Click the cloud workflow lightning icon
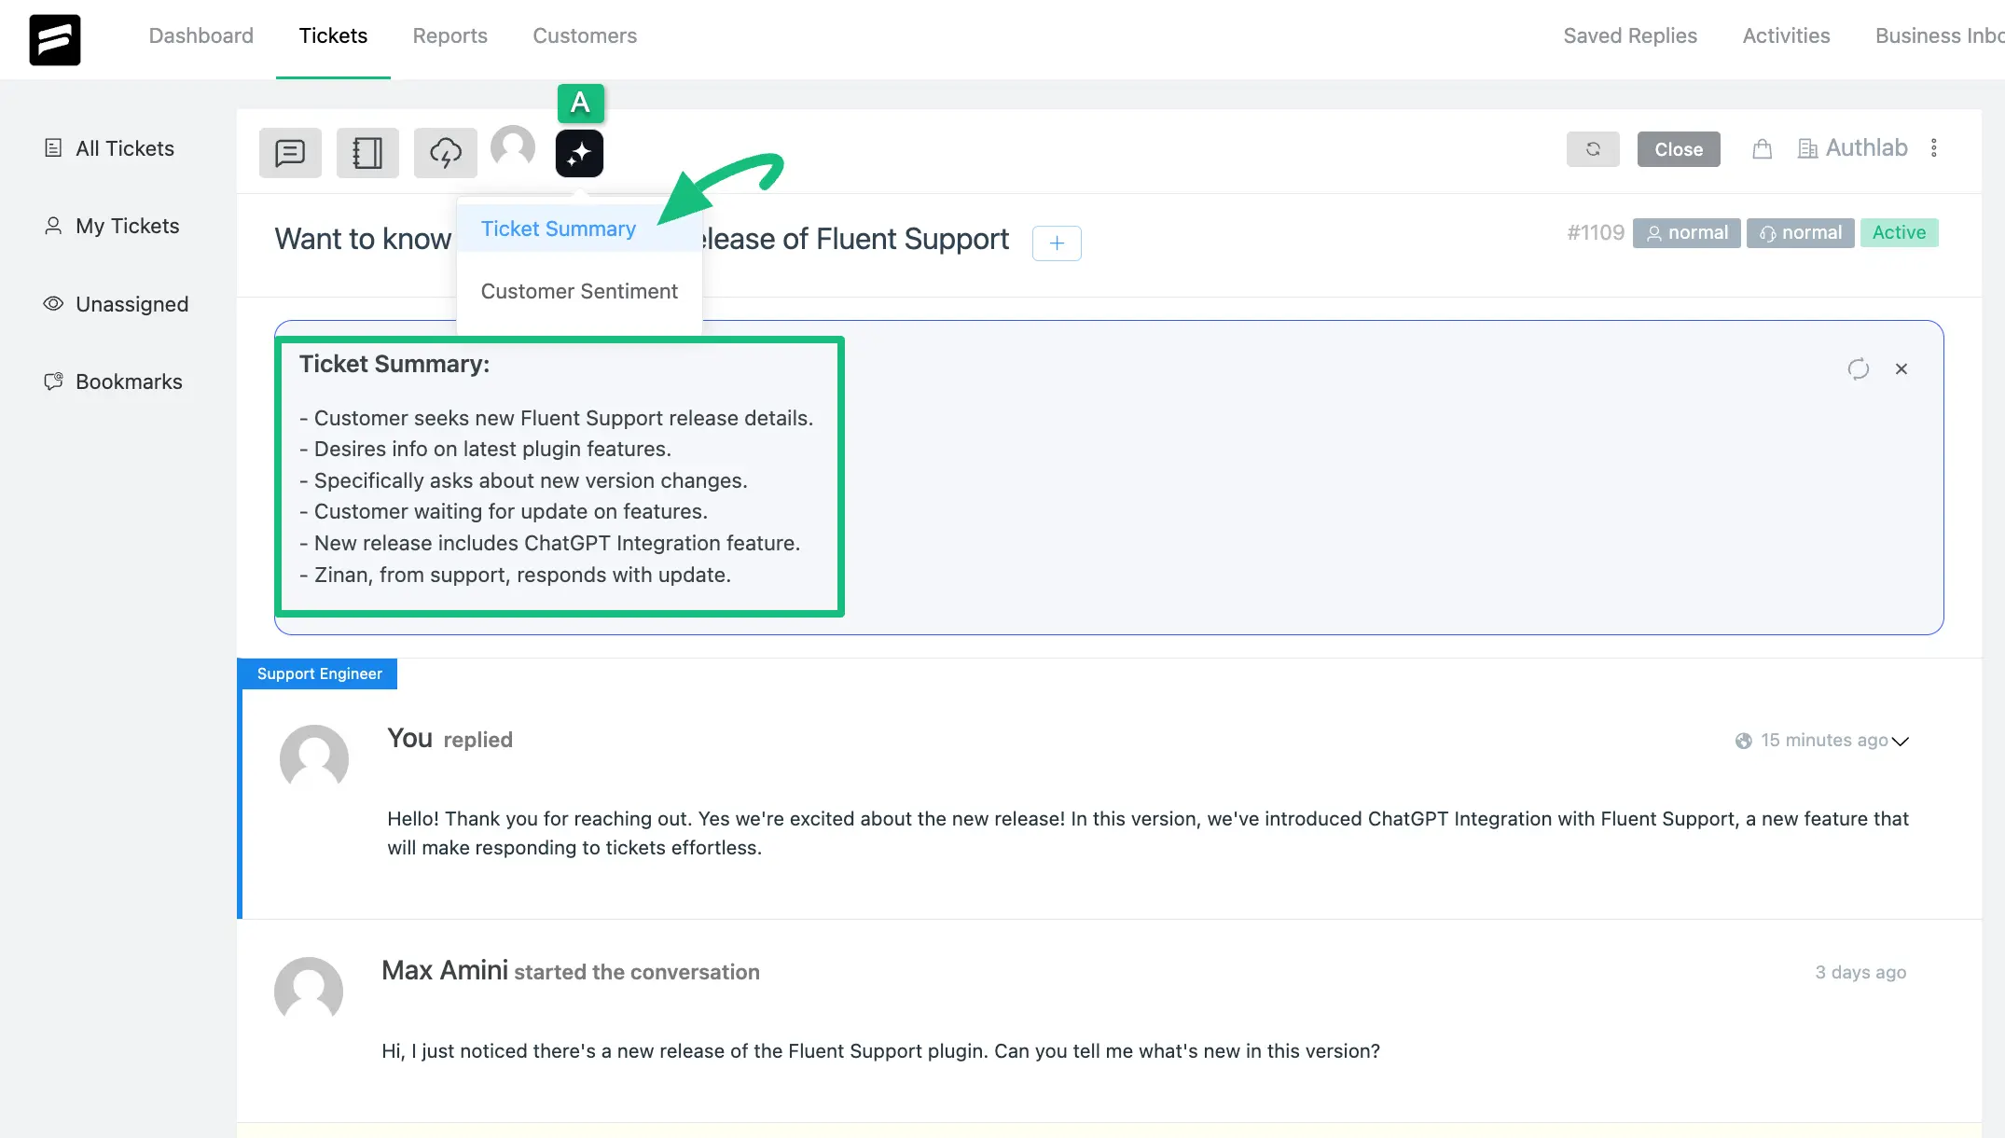2005x1138 pixels. [x=446, y=152]
